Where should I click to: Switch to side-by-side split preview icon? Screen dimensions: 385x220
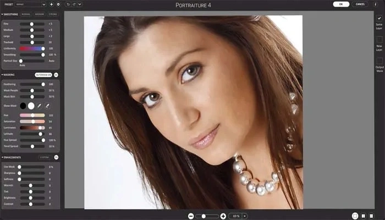point(364,216)
